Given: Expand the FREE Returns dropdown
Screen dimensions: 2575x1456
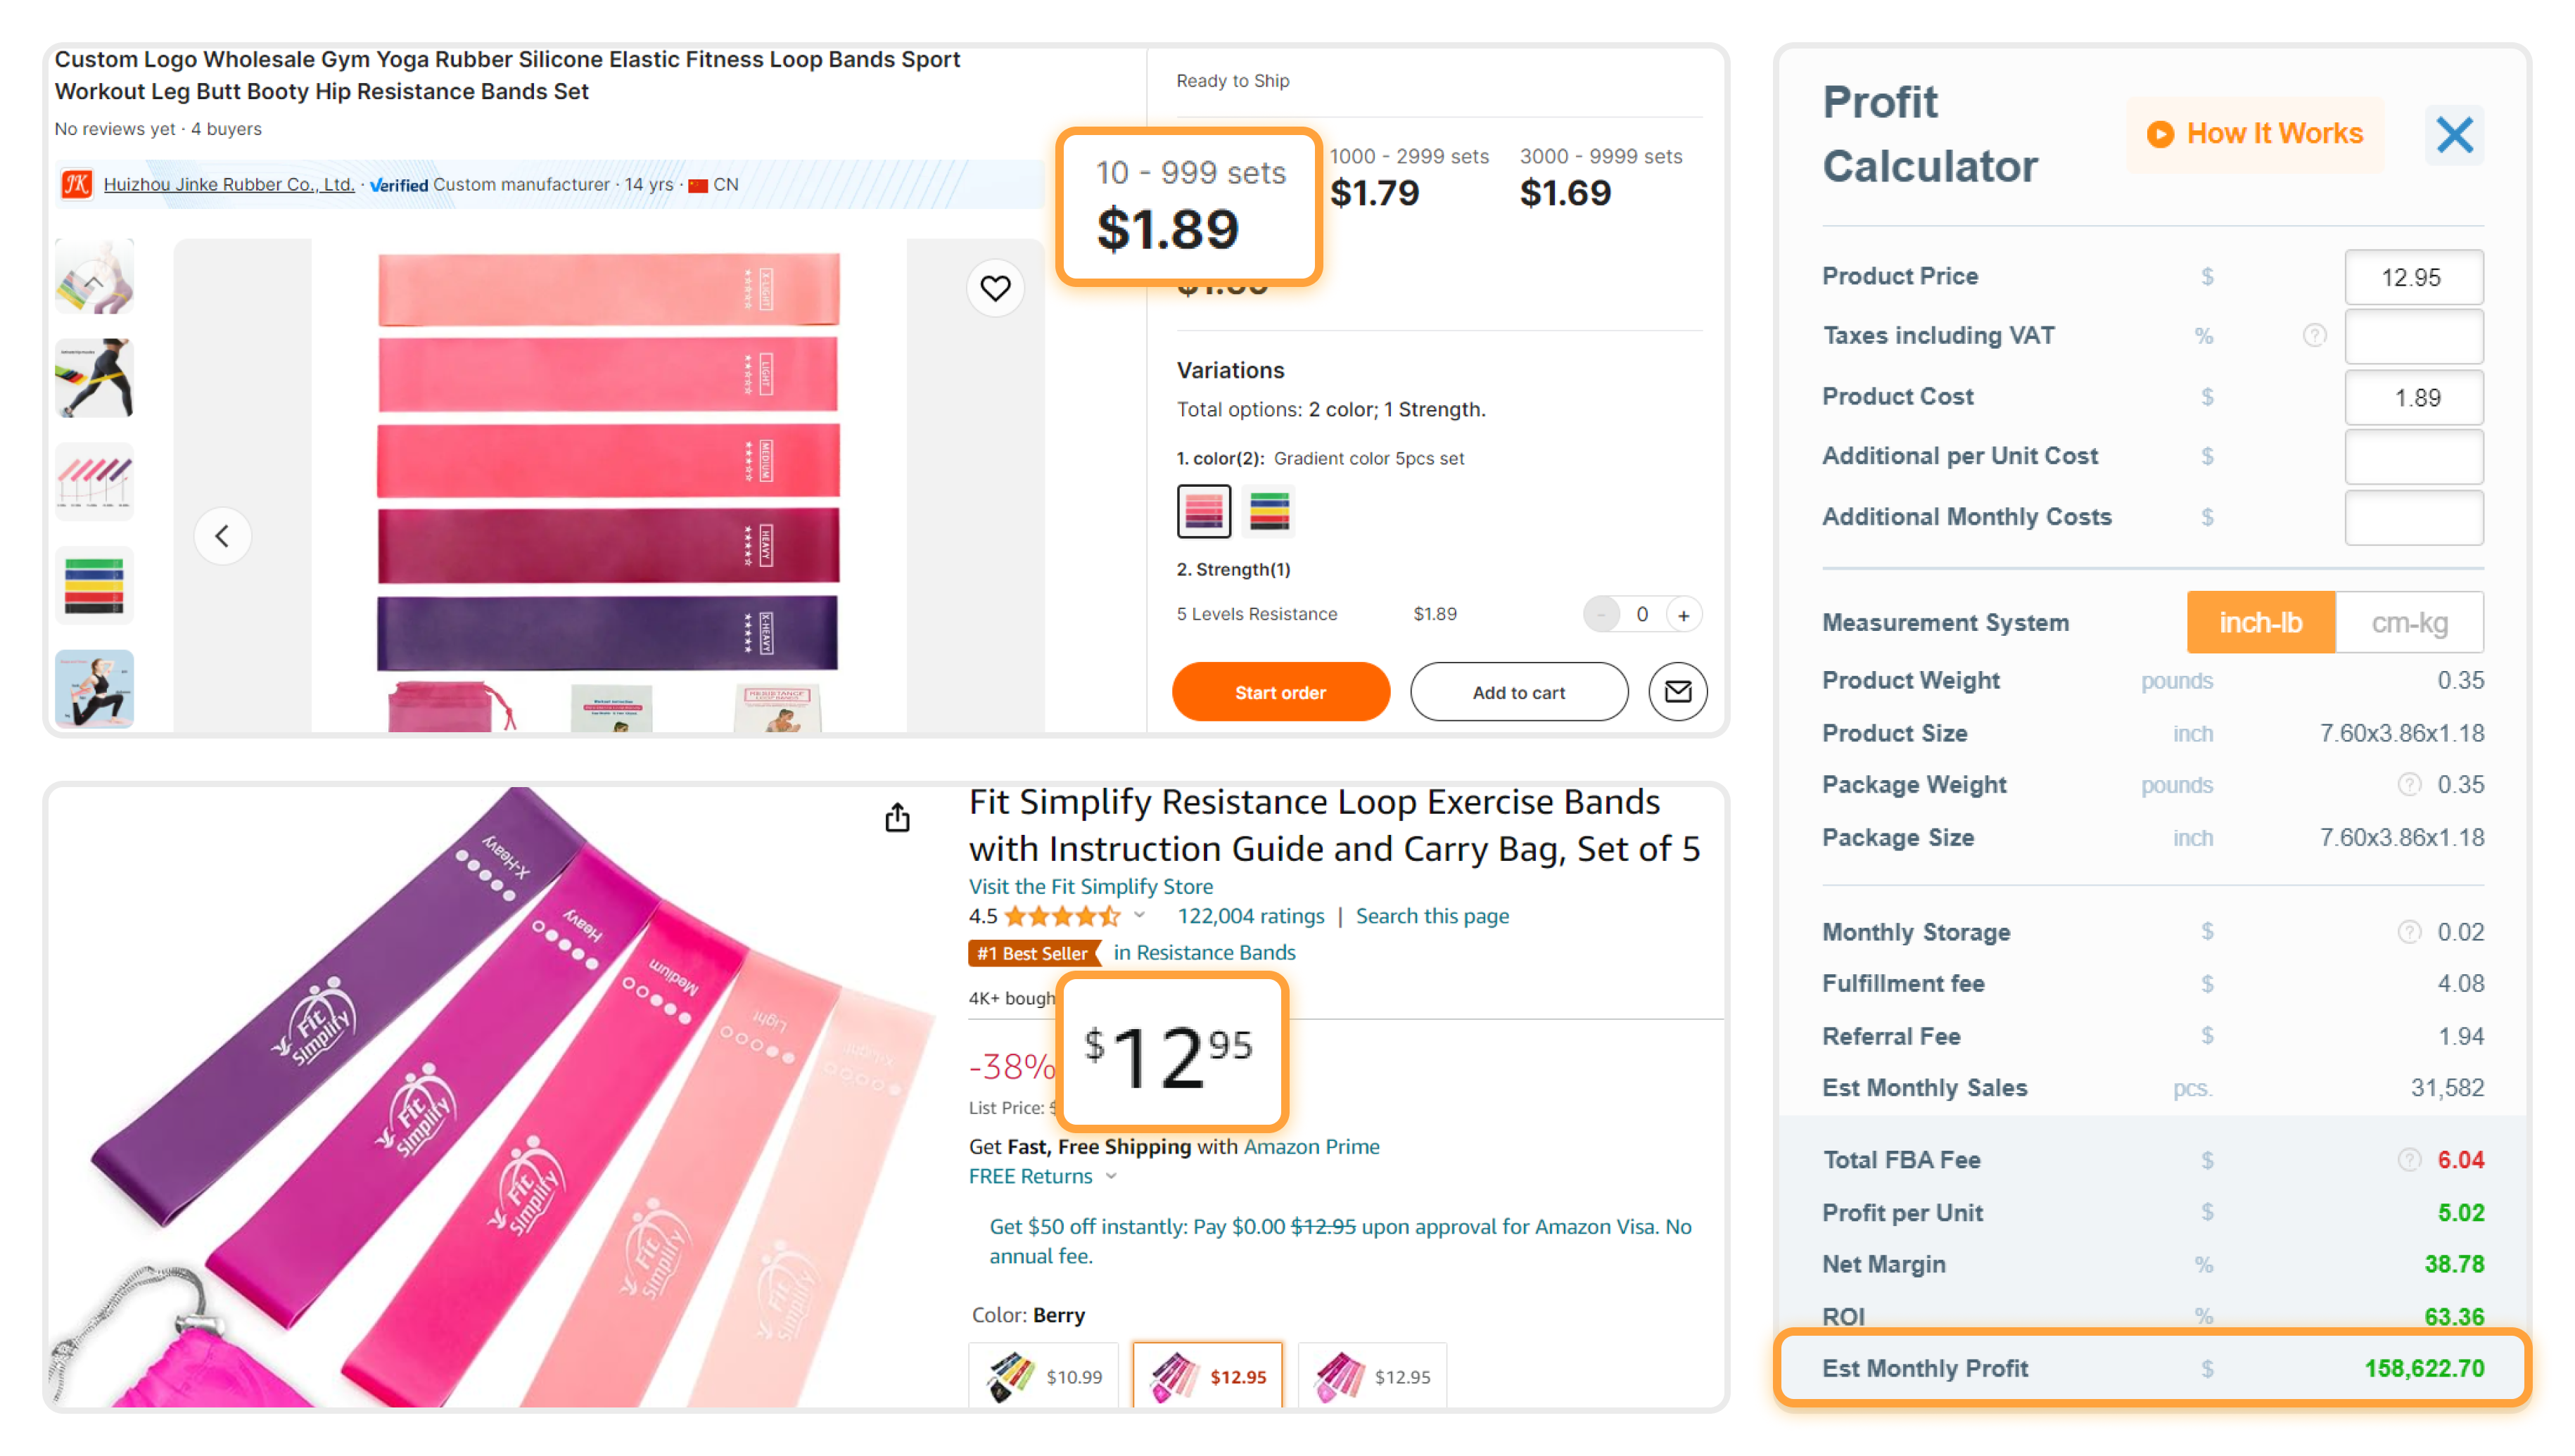Looking at the screenshot, I should pyautogui.click(x=1111, y=1177).
